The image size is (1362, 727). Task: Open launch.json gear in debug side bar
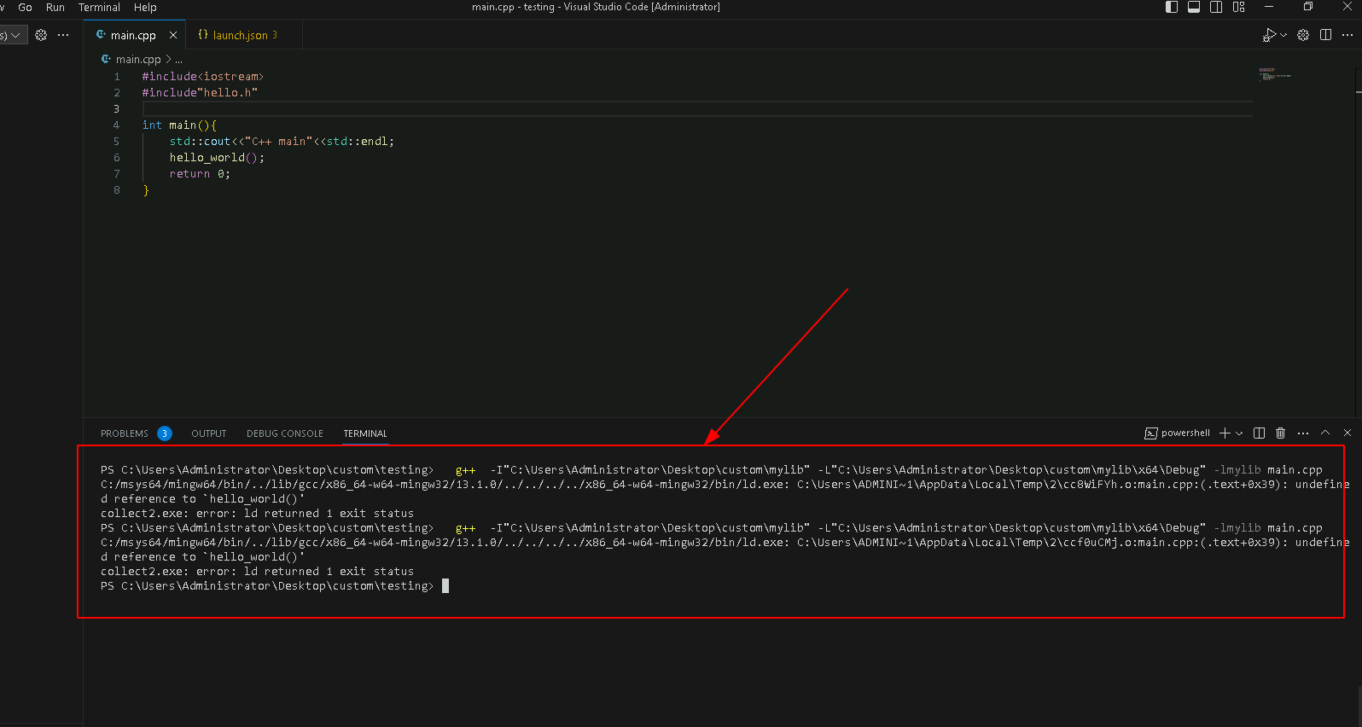41,35
